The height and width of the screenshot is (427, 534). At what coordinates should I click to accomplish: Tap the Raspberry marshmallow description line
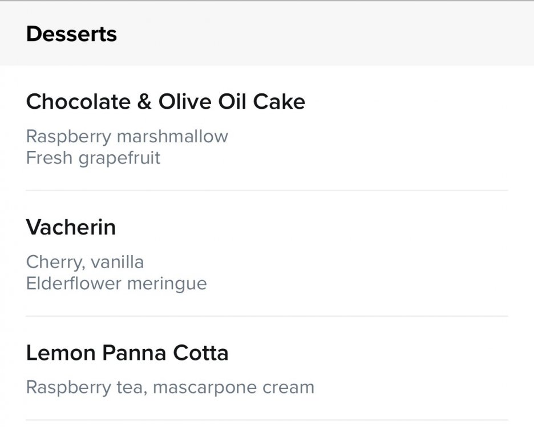point(127,137)
